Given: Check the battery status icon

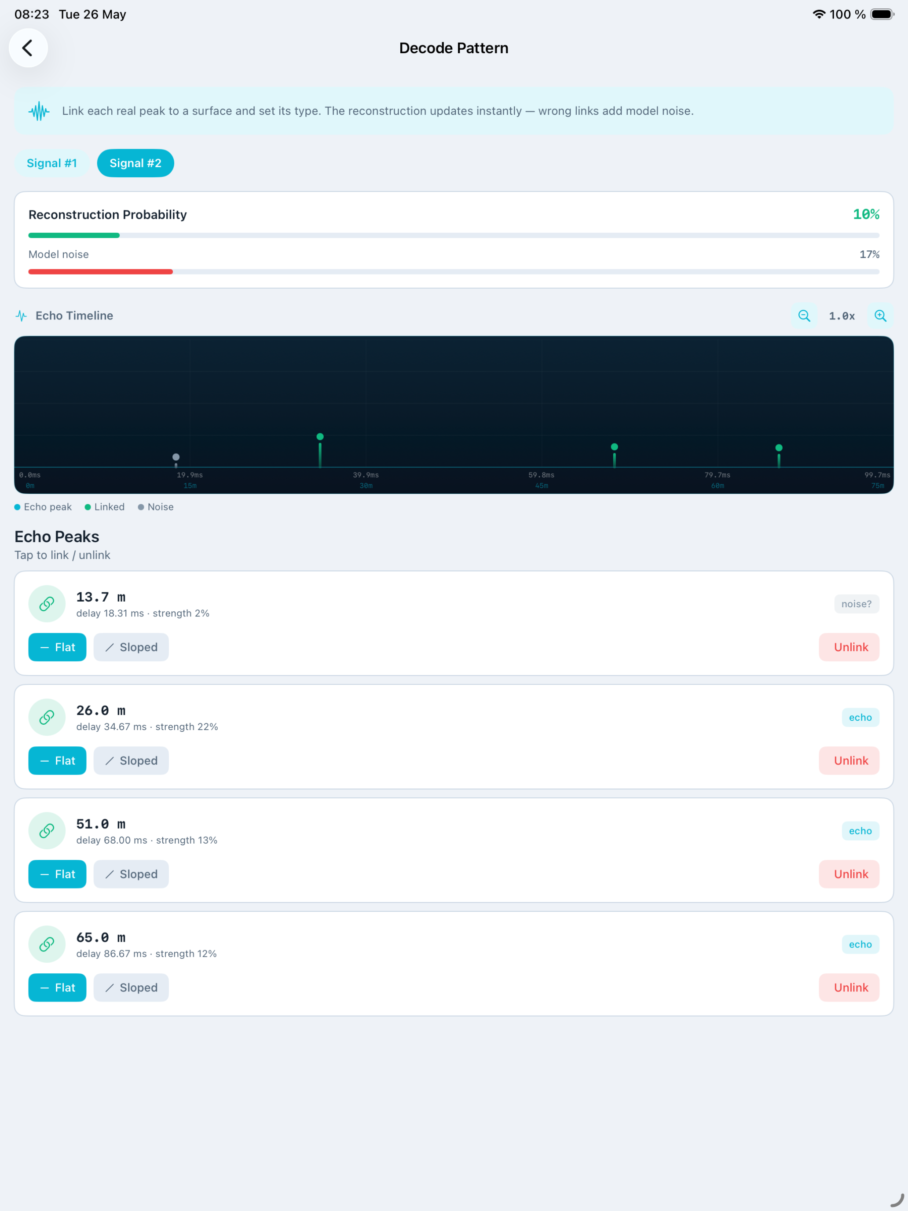Looking at the screenshot, I should pyautogui.click(x=882, y=14).
